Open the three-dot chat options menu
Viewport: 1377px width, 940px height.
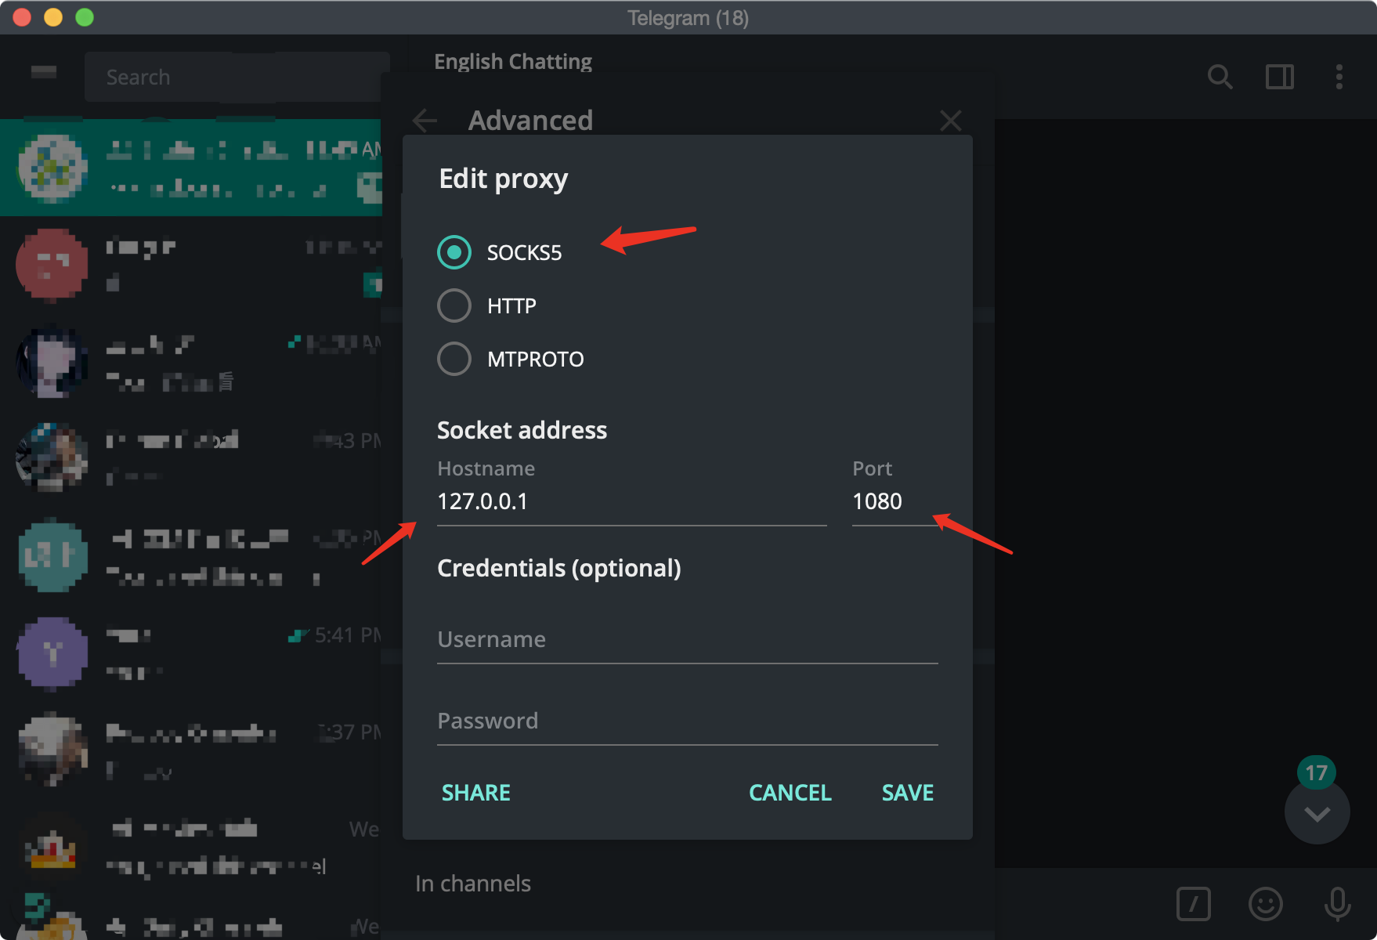click(x=1339, y=77)
